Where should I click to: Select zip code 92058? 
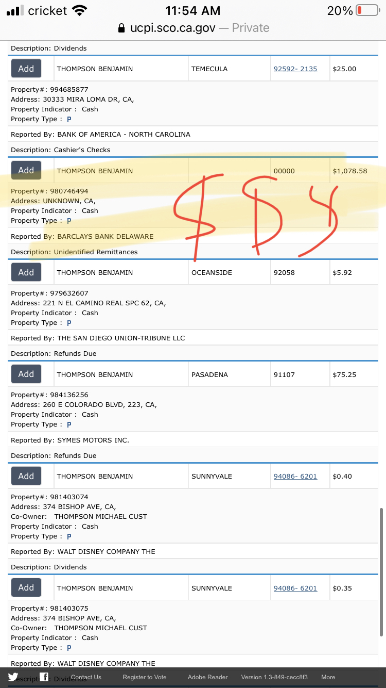(284, 272)
